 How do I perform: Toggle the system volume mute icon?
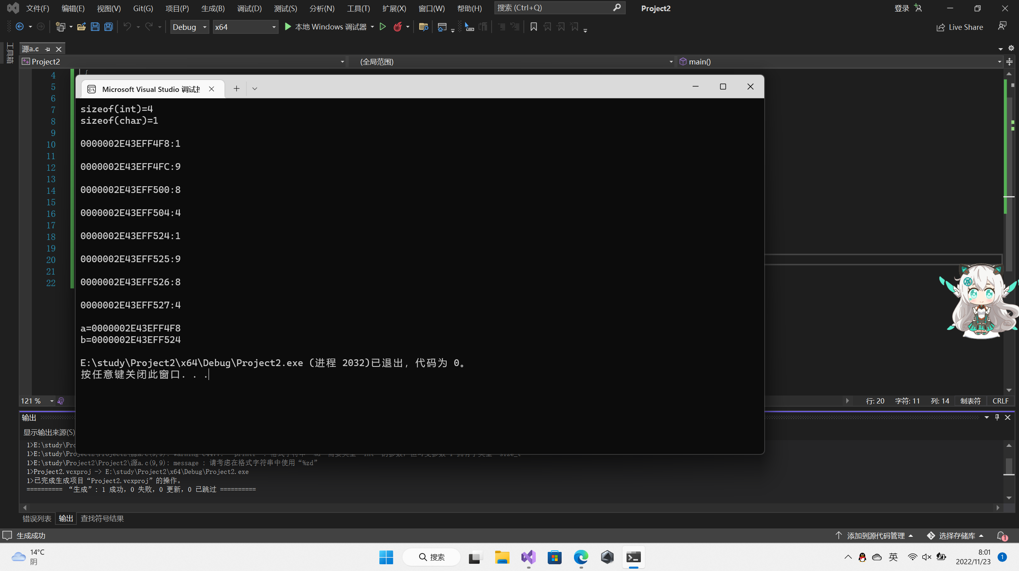[x=926, y=557]
